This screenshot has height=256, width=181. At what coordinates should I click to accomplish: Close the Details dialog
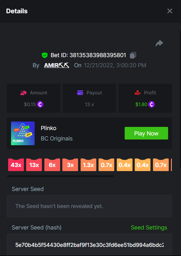(170, 11)
